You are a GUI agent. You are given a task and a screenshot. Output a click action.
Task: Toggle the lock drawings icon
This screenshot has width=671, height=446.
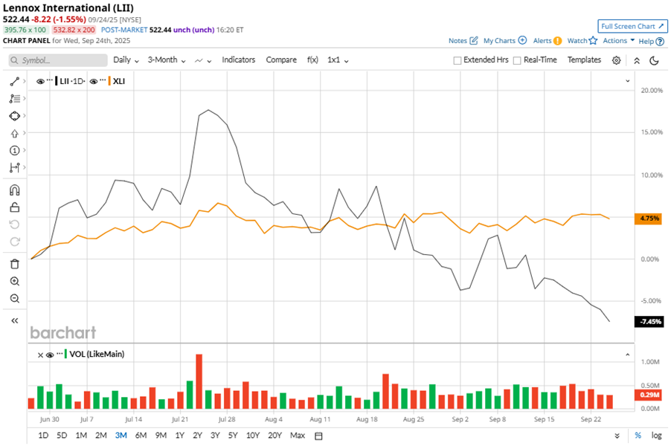(x=15, y=207)
